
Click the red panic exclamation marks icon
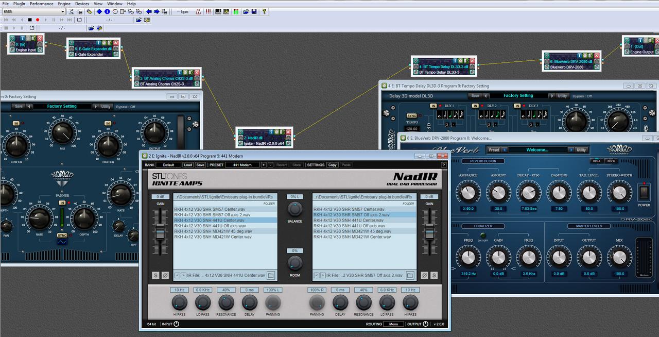(209, 11)
